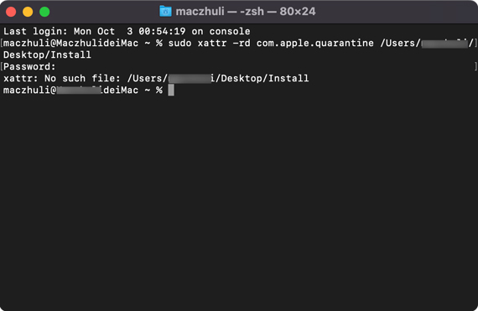
Task: Click 'maczhuli@MaczhulideiMac' on the first prompt
Action: (70, 44)
